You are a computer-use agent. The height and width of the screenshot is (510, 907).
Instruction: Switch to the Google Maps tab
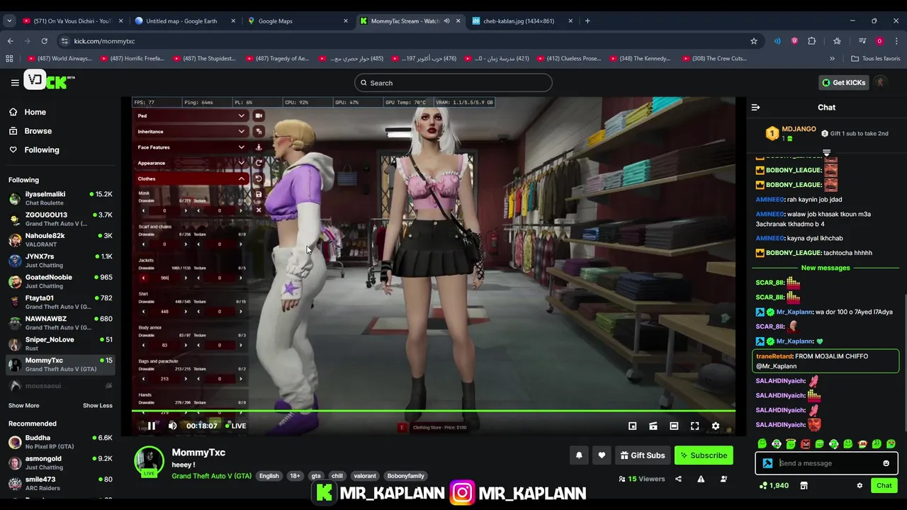(x=298, y=21)
